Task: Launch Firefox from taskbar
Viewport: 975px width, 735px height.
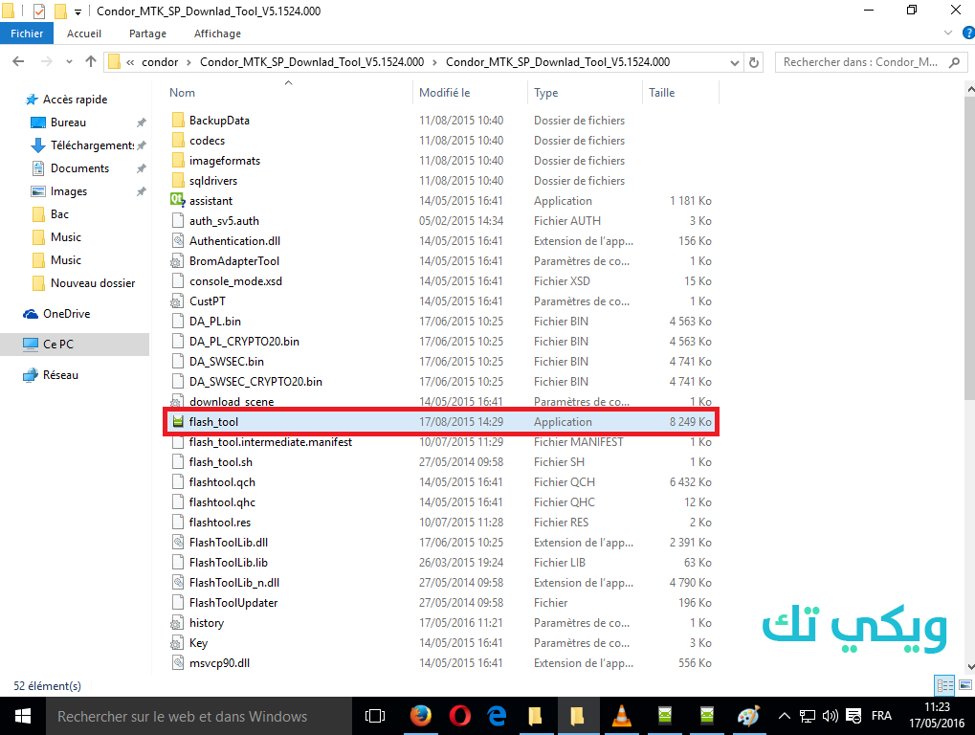Action: (421, 717)
